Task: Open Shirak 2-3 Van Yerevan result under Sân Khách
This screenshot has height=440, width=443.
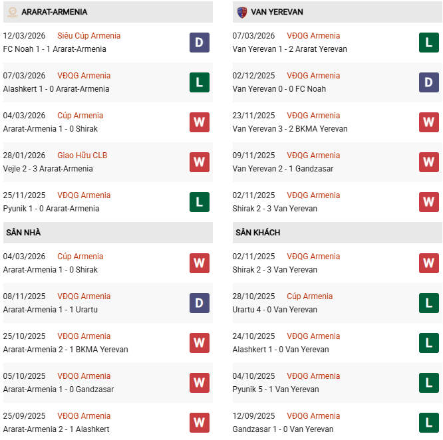Action: pyautogui.click(x=275, y=270)
